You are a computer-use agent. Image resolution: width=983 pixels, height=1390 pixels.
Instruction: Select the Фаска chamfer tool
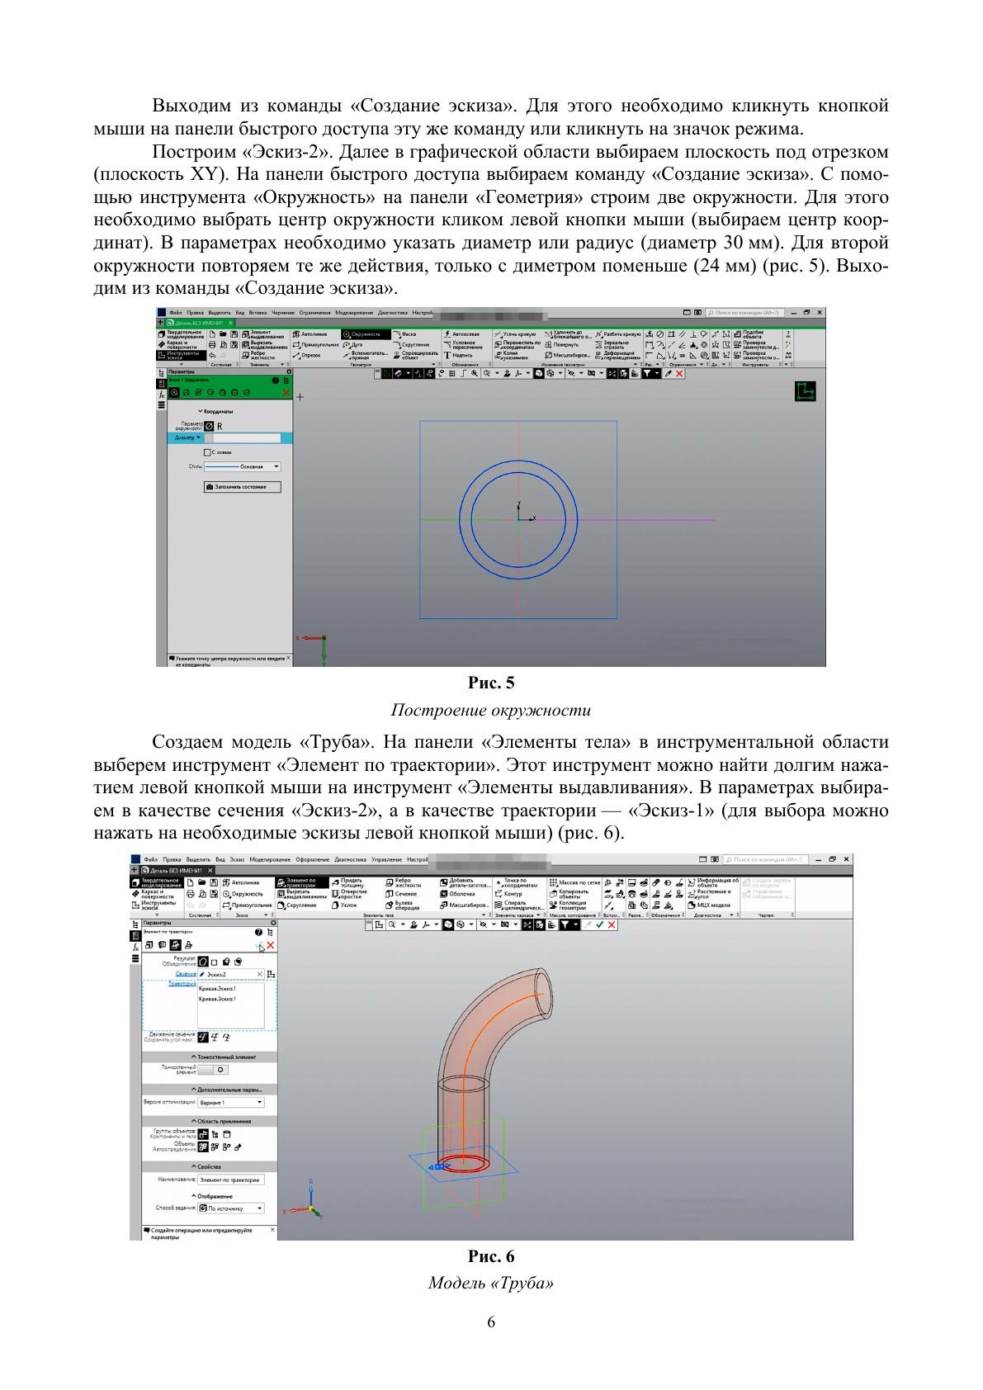click(x=404, y=334)
